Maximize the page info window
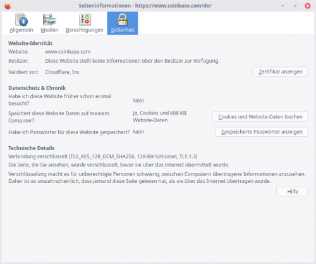Image resolution: width=316 pixels, height=264 pixels. click(x=295, y=6)
